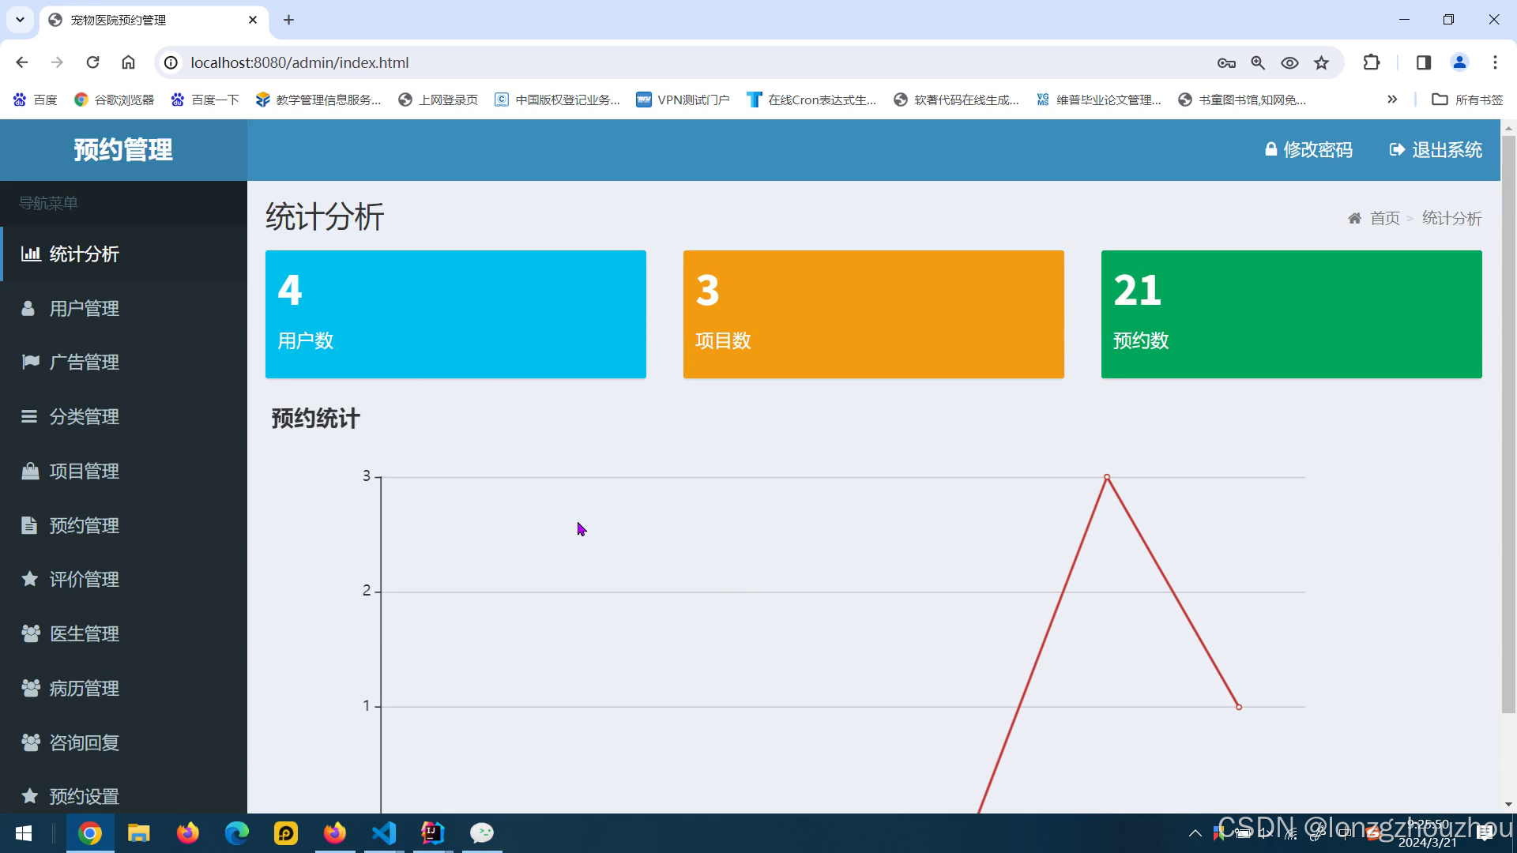Bookmark this page with star icon
This screenshot has width=1517, height=853.
(1322, 62)
